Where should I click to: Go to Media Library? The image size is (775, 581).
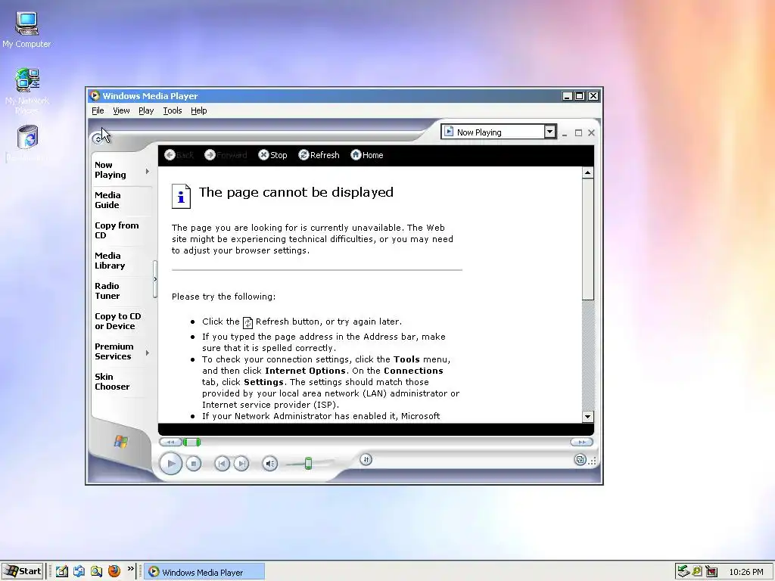[110, 260]
